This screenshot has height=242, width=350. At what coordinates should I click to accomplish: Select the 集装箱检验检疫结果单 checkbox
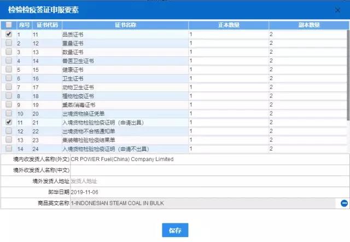click(x=9, y=140)
